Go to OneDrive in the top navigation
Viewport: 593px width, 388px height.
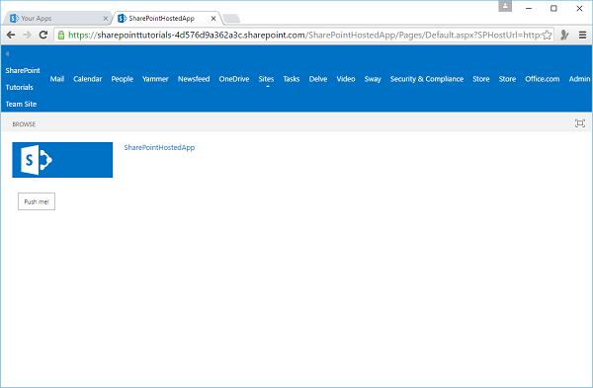point(234,79)
